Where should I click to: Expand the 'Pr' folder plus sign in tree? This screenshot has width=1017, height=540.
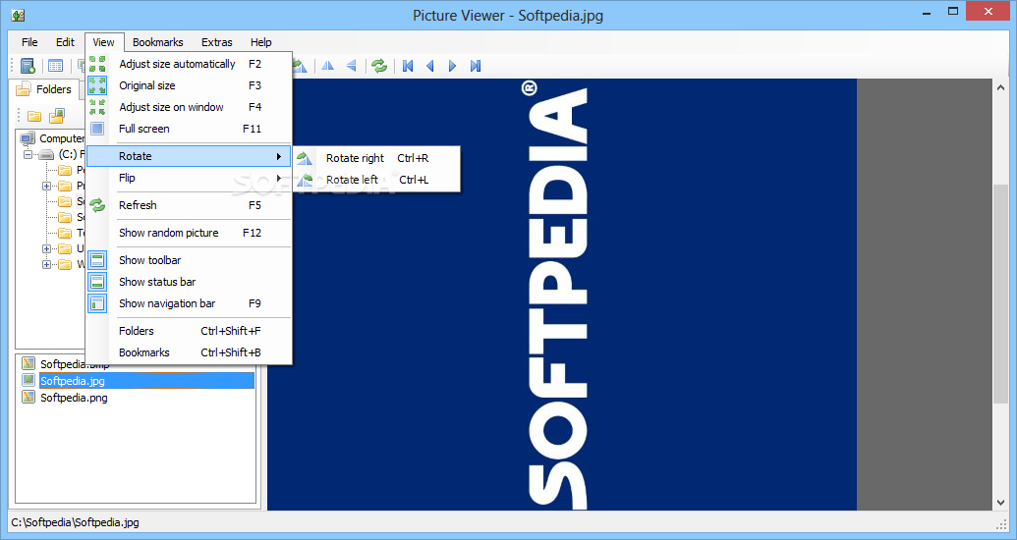click(x=47, y=186)
